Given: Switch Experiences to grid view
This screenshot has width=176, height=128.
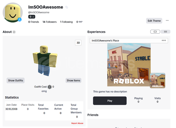Looking at the screenshot, I should tap(166, 32).
